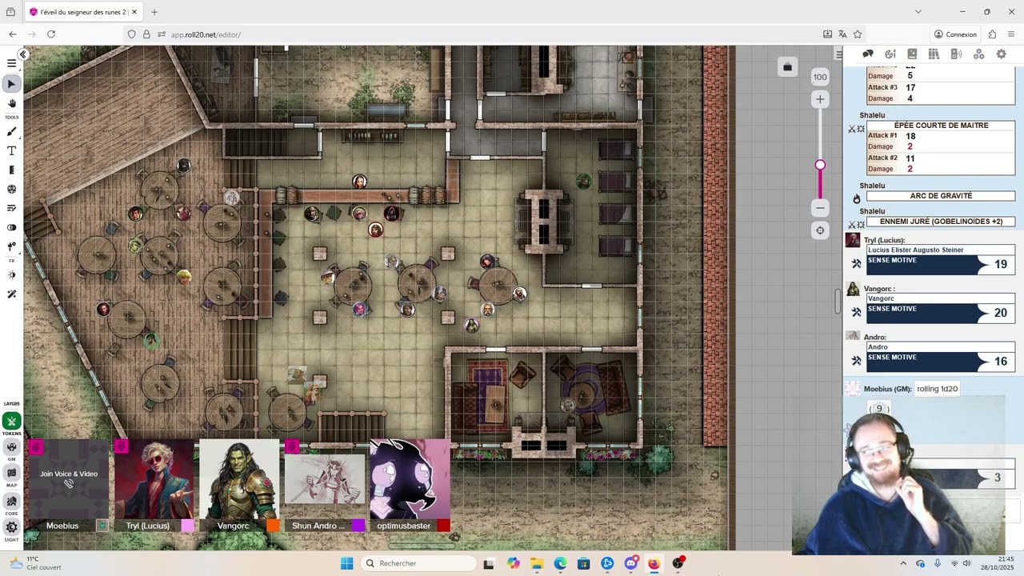Select the arrow Select tool

pos(12,83)
